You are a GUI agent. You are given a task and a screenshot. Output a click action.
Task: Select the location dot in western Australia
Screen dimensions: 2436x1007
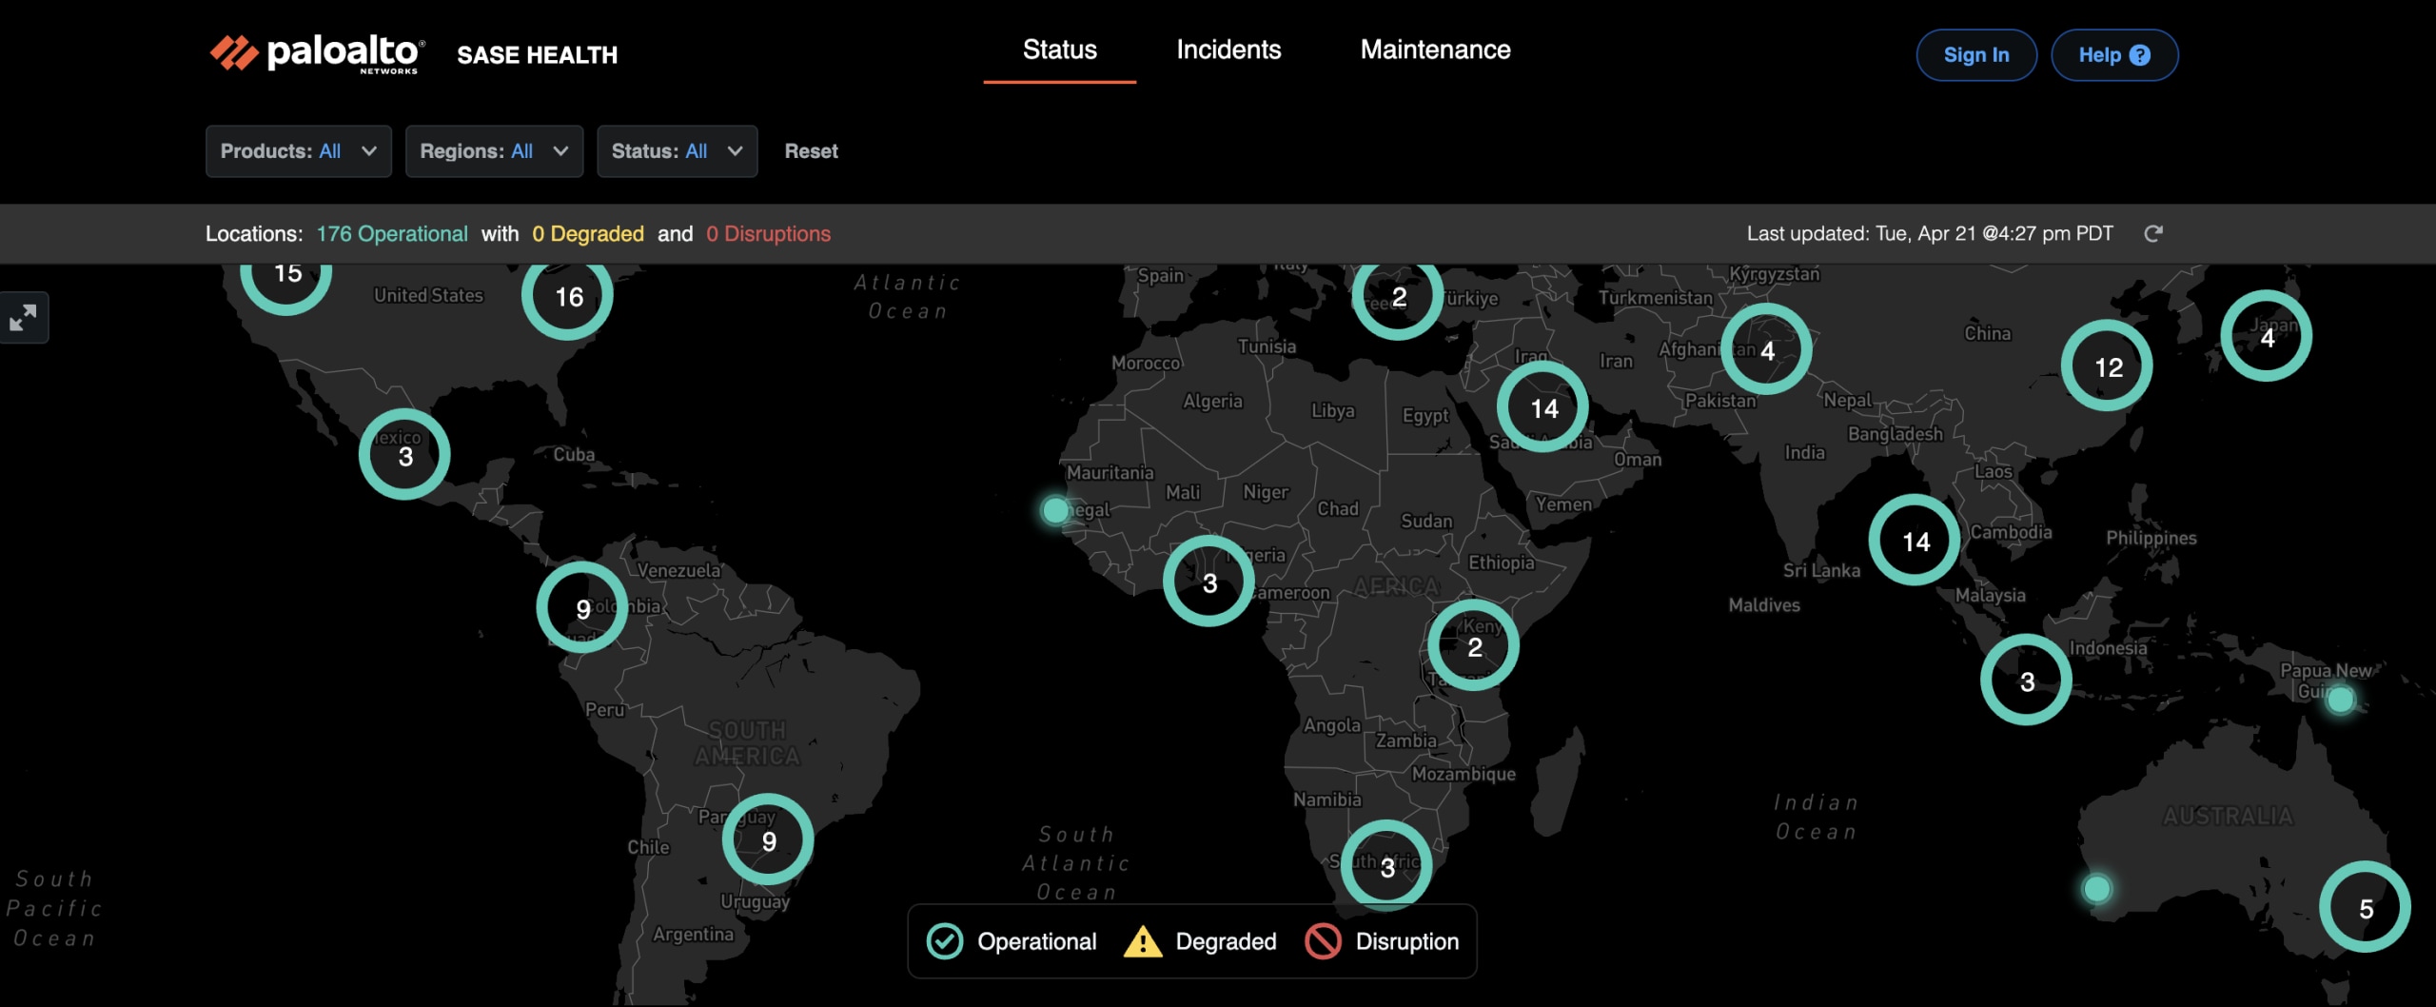click(x=2096, y=889)
